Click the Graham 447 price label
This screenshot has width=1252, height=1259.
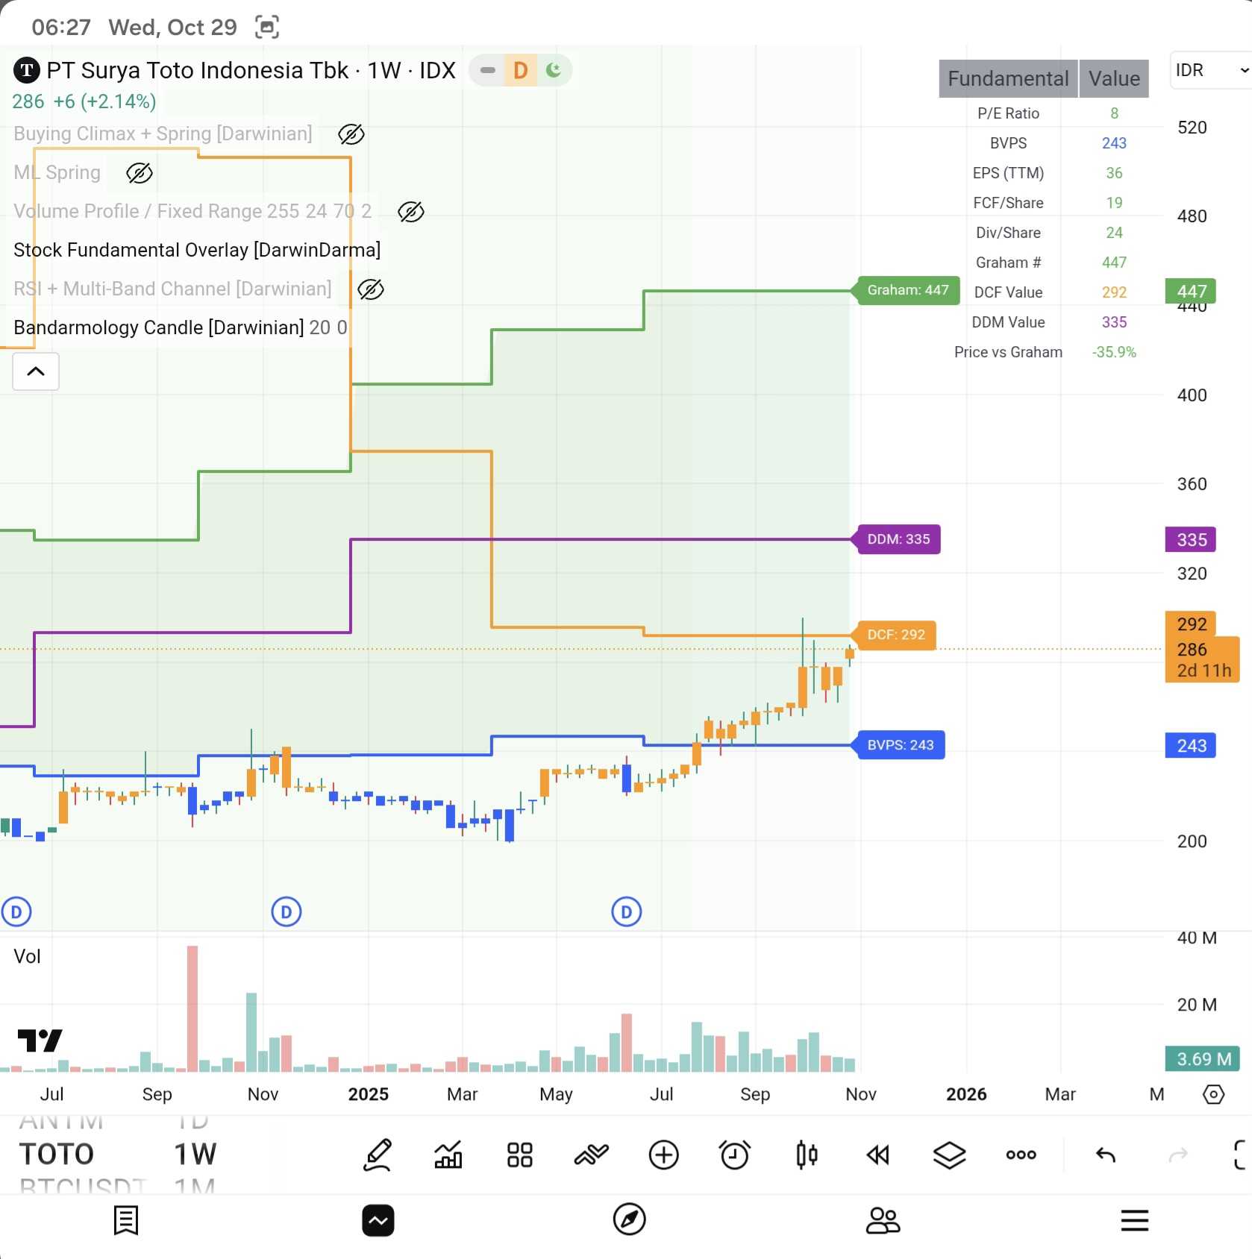[907, 290]
